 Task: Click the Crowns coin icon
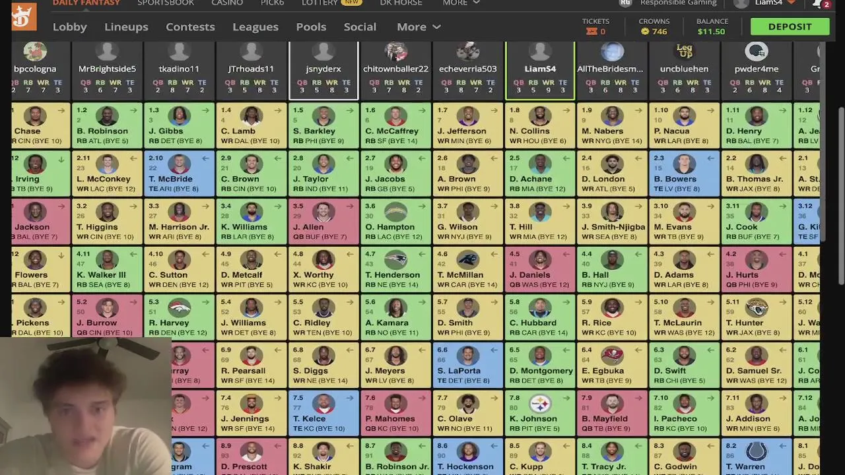[644, 31]
